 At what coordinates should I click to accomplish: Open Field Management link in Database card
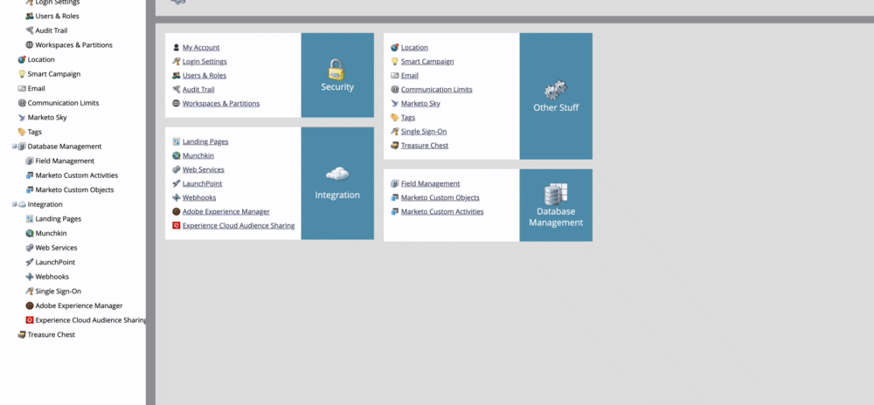point(431,183)
